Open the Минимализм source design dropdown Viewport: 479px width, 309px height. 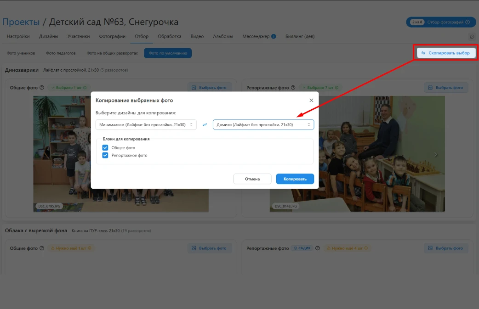pyautogui.click(x=146, y=124)
